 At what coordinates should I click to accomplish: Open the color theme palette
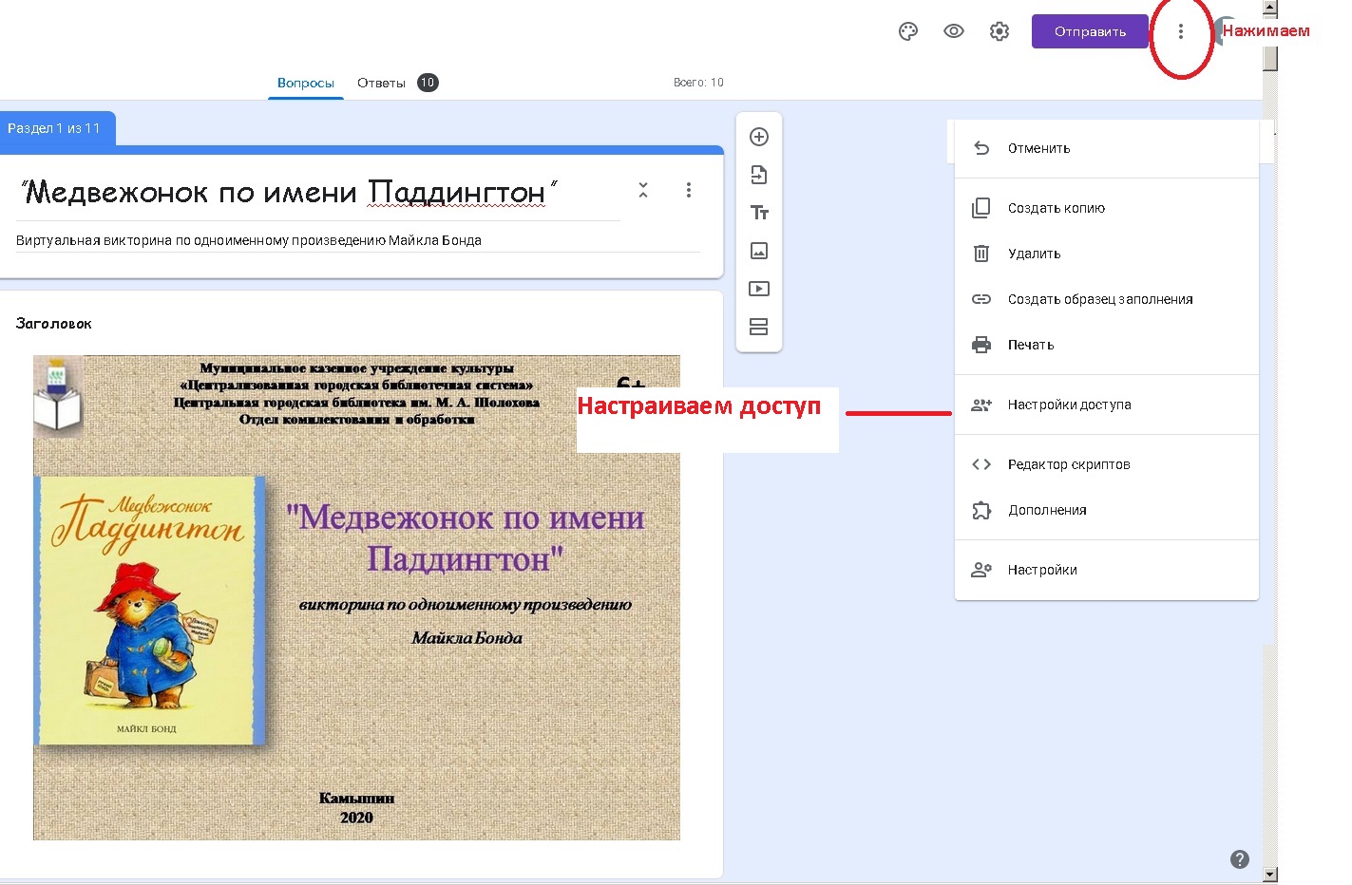(x=908, y=31)
